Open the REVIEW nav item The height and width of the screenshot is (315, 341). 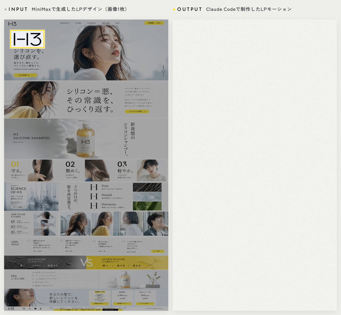[106, 23]
